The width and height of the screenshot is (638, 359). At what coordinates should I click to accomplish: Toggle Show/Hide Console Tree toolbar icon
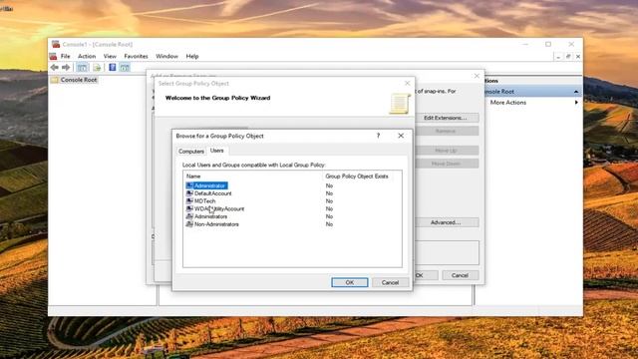coord(82,68)
